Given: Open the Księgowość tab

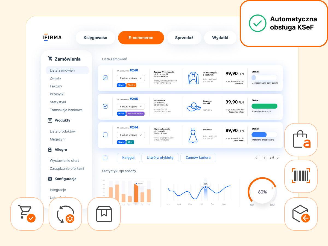Looking at the screenshot, I should [95, 38].
